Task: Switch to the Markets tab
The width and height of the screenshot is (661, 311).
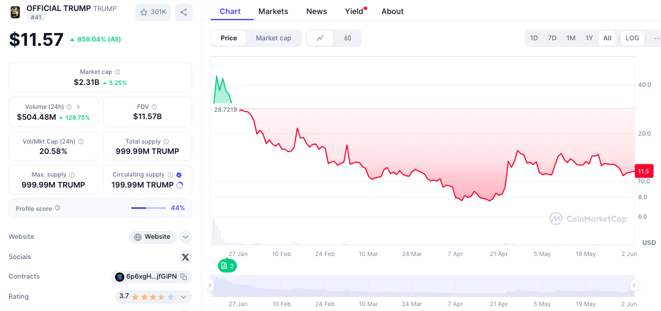Action: [273, 12]
